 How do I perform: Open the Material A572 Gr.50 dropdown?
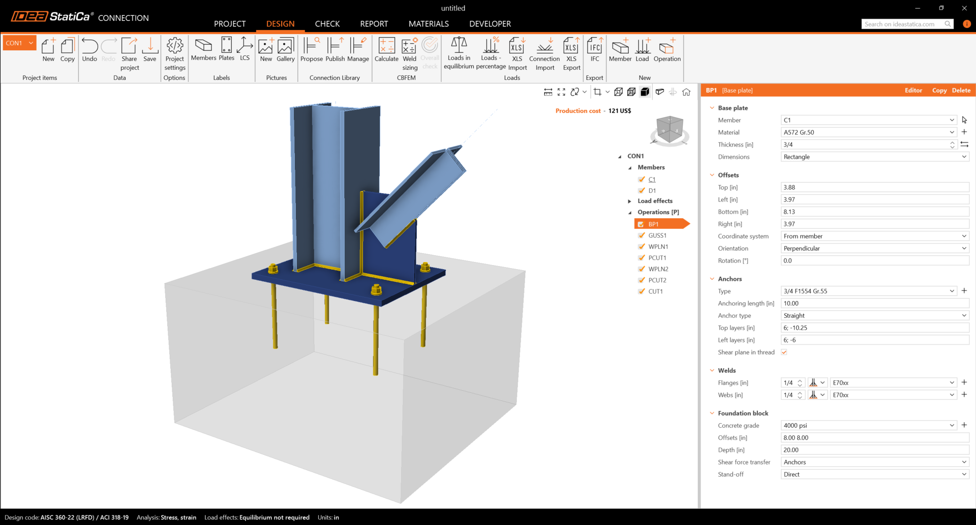coord(952,132)
